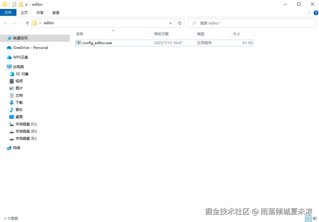
Task: Expand the address bar history dropdown
Action: point(171,23)
